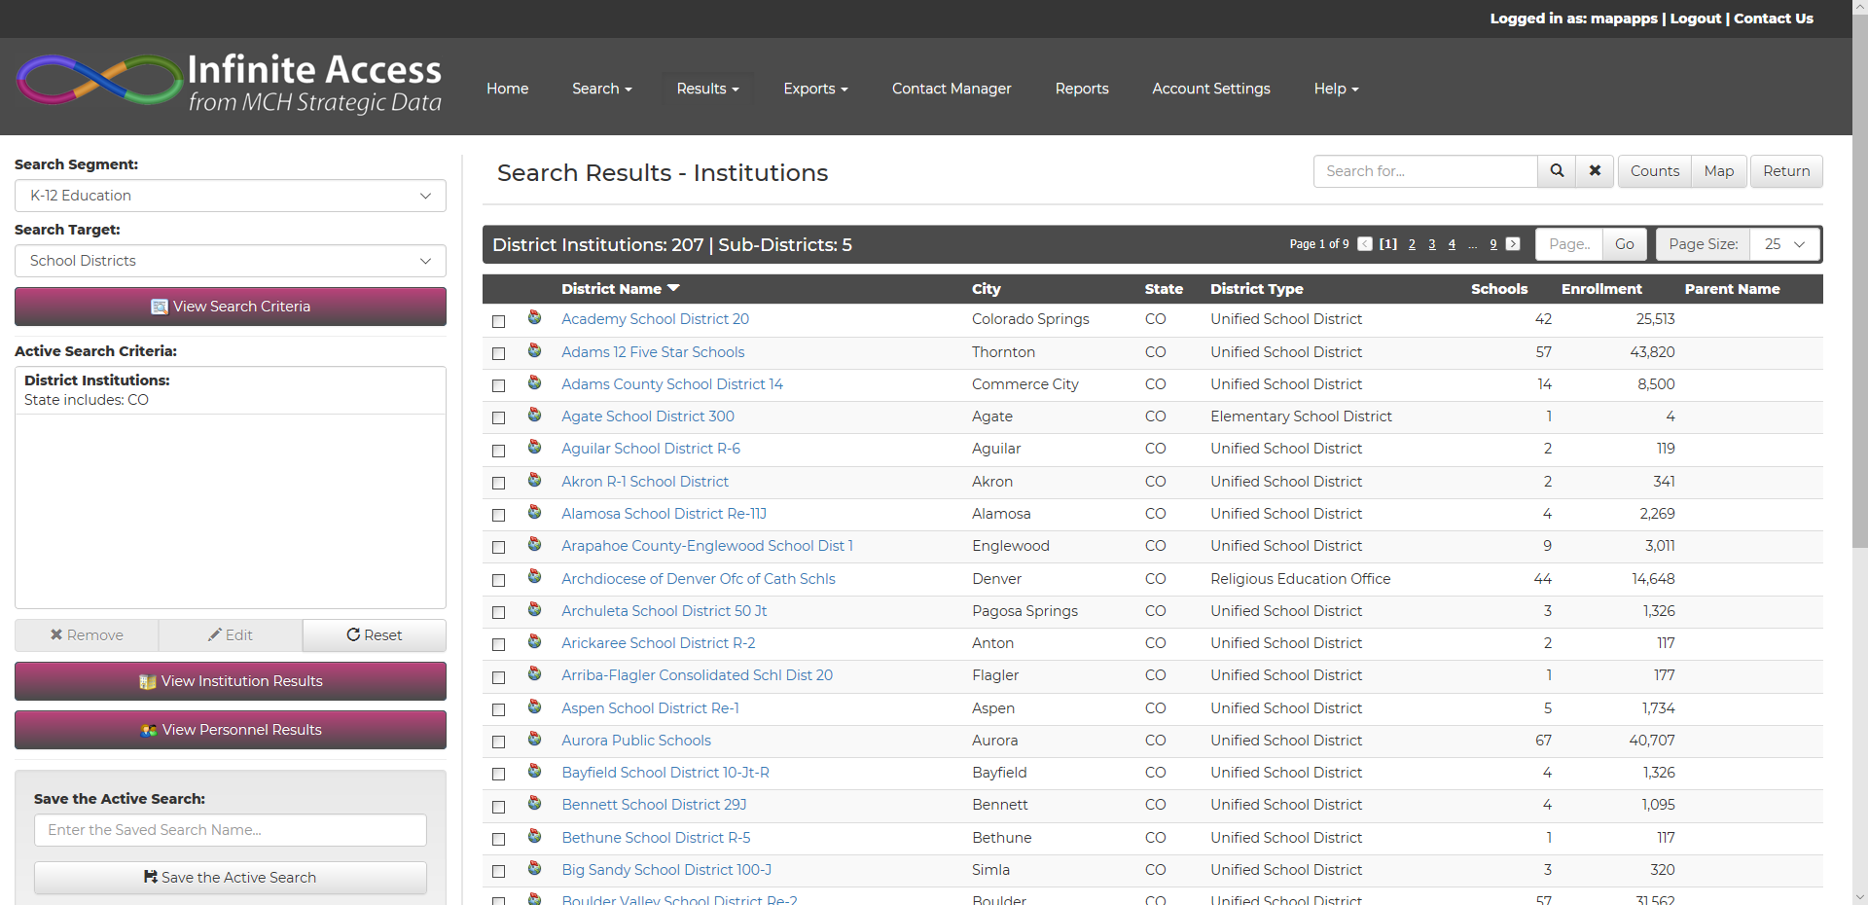Open the Search Segment K-12 Education dropdown
Viewport: 1868px width, 905px height.
click(x=231, y=196)
